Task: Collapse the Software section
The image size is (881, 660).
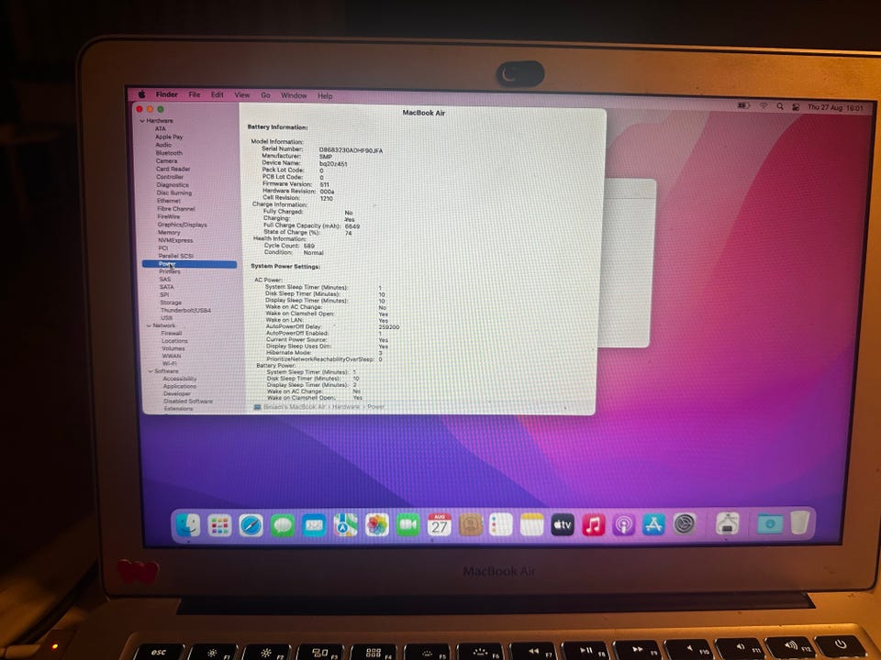Action: [x=150, y=371]
